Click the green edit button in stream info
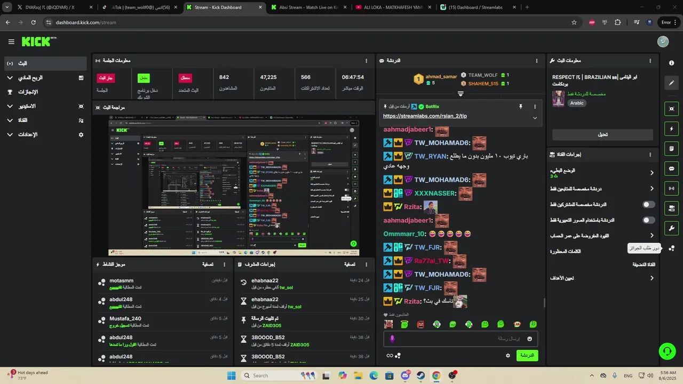Screen dimensions: 683x384 coord(602,134)
